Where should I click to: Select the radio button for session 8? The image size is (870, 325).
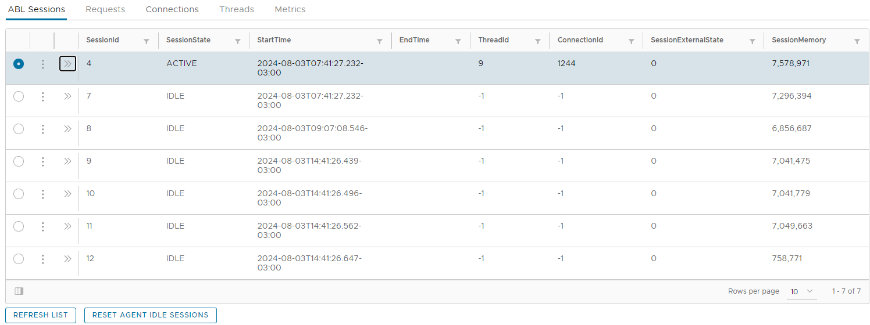click(19, 129)
